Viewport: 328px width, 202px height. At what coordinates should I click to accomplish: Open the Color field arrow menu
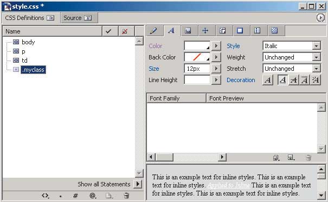pos(216,46)
